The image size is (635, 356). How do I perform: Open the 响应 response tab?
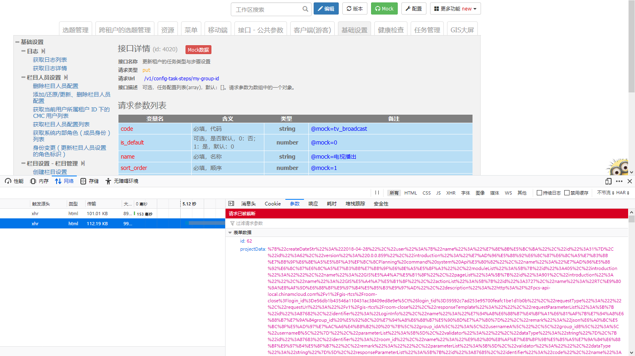pos(313,204)
